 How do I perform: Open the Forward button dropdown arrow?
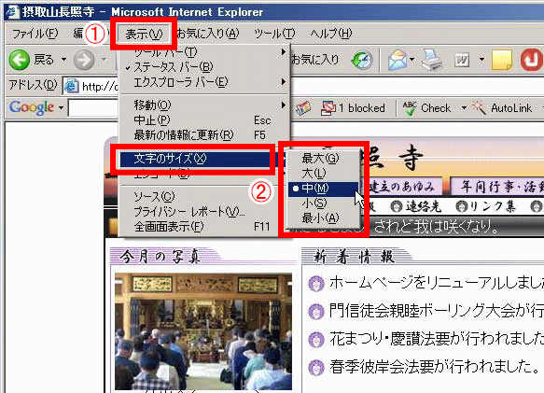104,60
